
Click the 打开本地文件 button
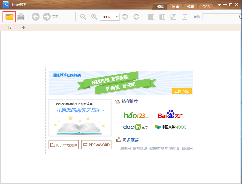(63, 145)
